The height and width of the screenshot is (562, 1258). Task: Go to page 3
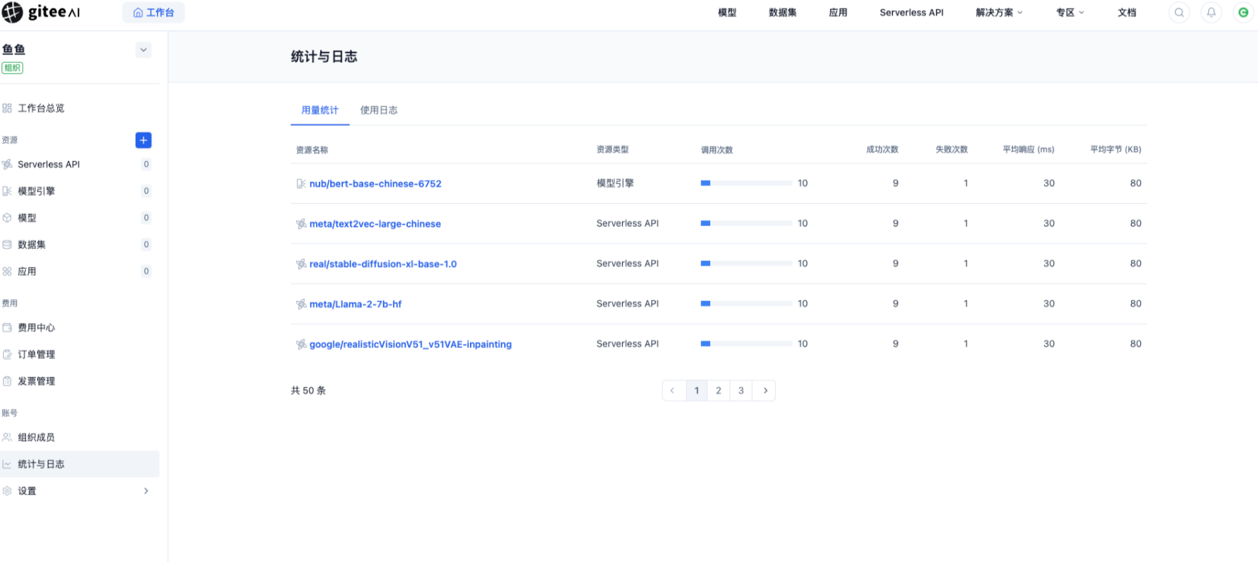(741, 390)
